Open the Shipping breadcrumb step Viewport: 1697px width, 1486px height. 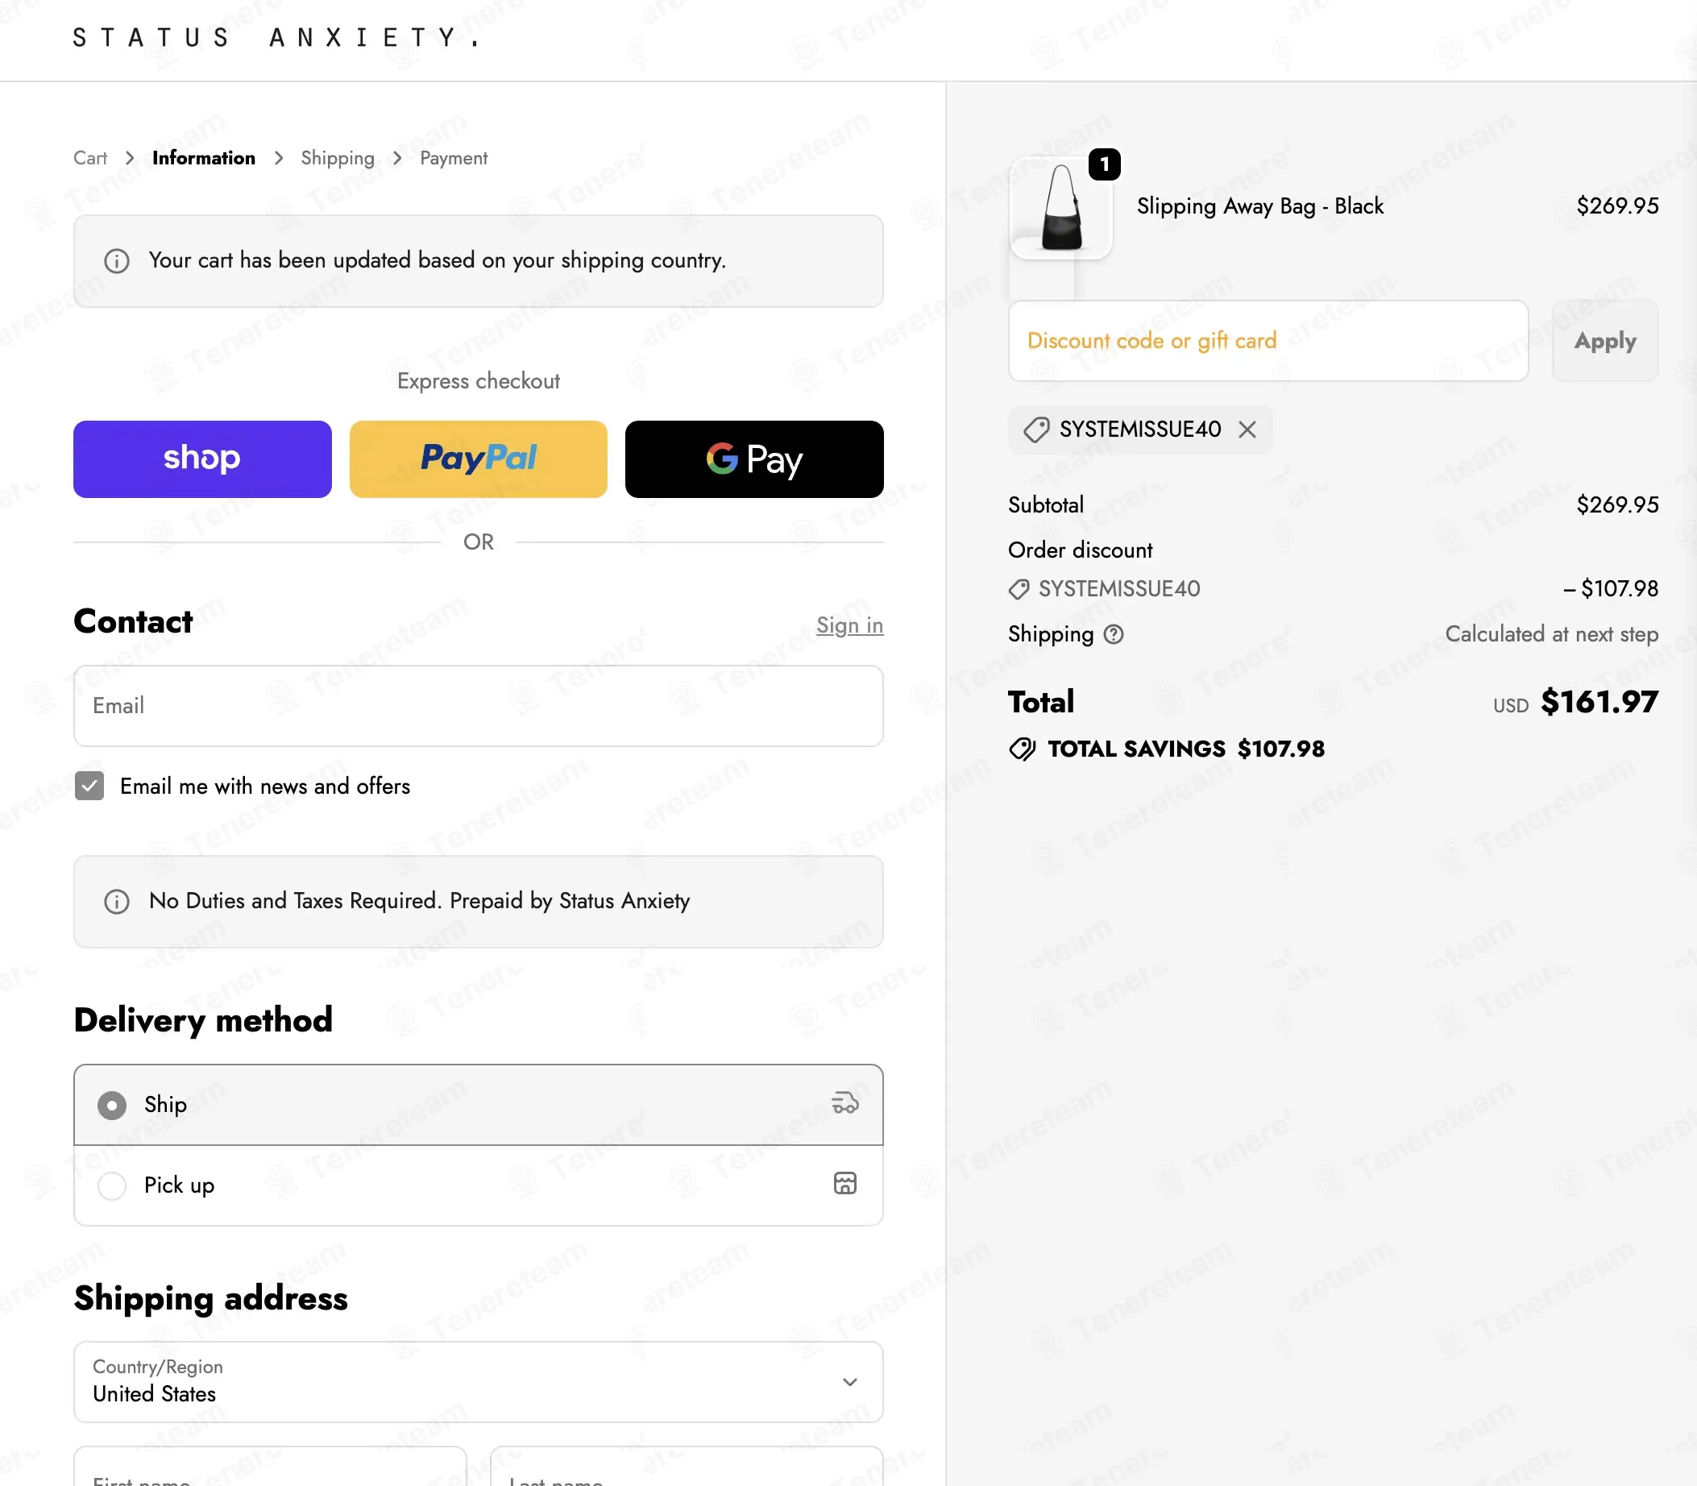coord(338,158)
